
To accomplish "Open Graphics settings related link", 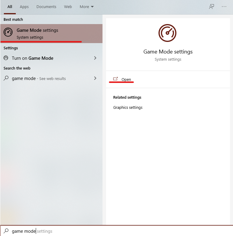I will (128, 108).
